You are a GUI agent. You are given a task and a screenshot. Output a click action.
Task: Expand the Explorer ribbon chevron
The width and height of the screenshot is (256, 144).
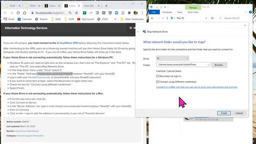(246, 12)
